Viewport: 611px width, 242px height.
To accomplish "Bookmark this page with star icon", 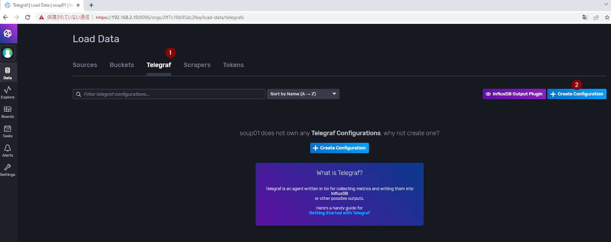I will click(x=607, y=17).
